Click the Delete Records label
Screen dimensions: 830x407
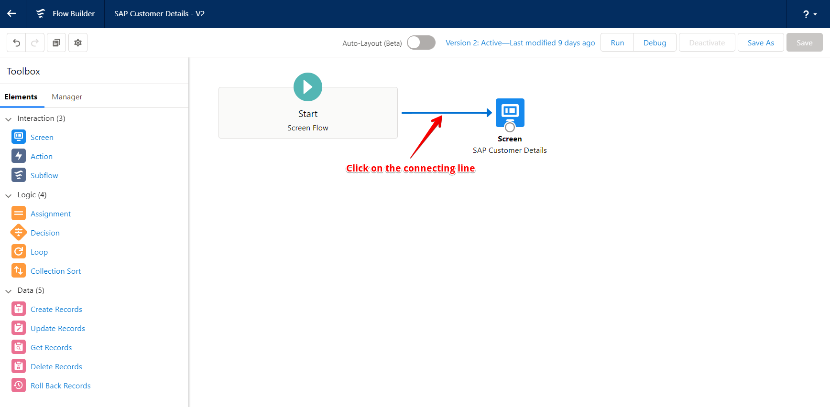[x=56, y=367]
